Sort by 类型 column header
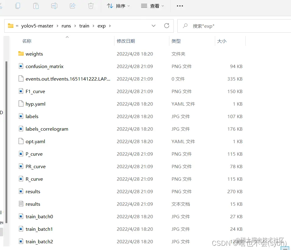 [x=176, y=41]
